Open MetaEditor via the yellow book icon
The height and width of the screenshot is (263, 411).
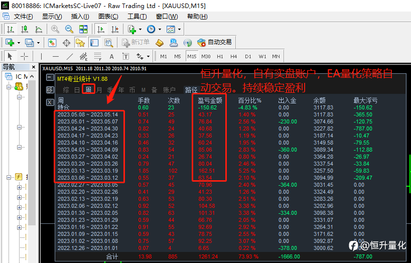tap(160, 43)
